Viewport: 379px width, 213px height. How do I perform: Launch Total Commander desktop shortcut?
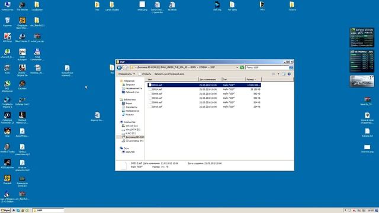click(37, 54)
